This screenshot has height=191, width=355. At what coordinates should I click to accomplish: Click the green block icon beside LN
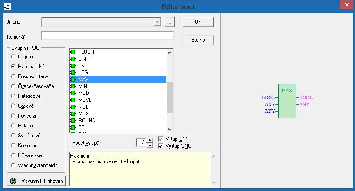tap(73, 66)
